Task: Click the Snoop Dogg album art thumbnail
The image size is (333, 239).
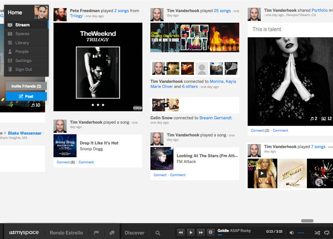Action: click(x=65, y=146)
